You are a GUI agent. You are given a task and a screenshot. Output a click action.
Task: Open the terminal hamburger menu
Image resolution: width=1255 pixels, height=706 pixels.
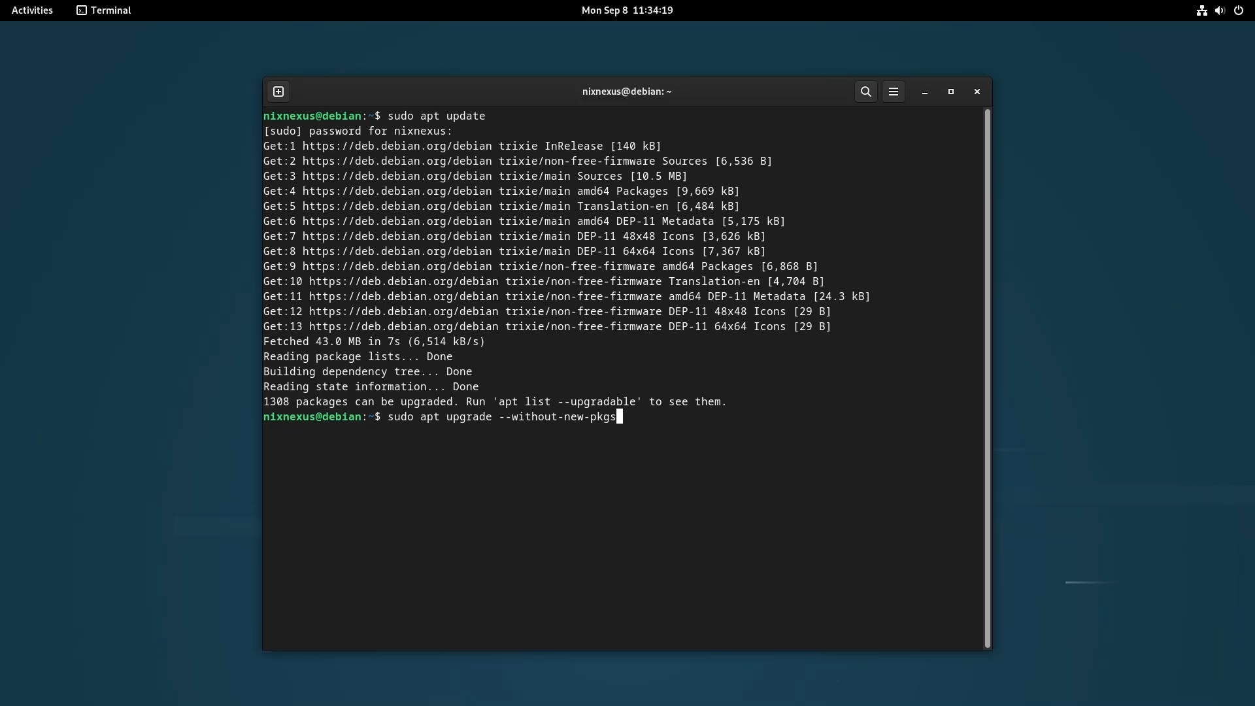[x=894, y=92]
